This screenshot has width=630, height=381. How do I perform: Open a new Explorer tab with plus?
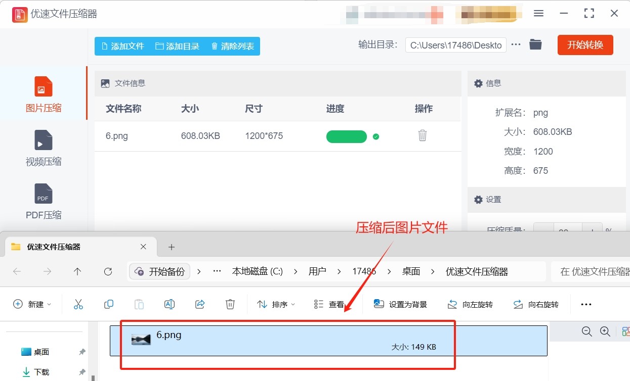pyautogui.click(x=172, y=247)
